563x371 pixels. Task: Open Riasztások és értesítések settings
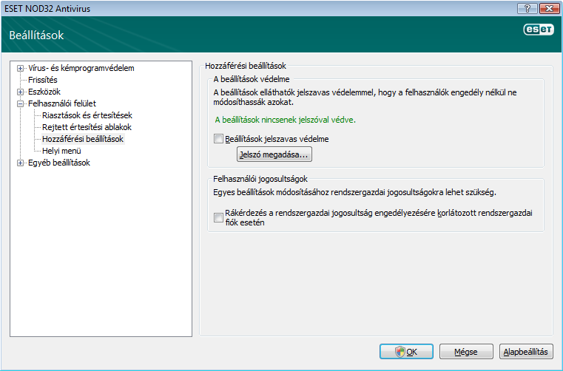tap(87, 115)
